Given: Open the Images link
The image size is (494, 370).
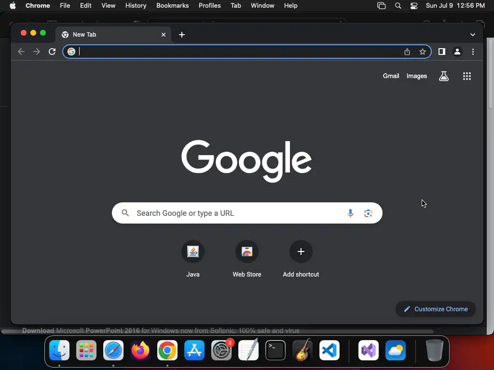Looking at the screenshot, I should click(x=416, y=76).
